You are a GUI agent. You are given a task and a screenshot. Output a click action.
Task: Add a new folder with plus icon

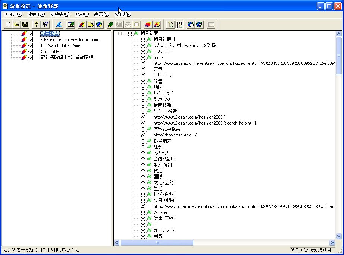pos(91,24)
